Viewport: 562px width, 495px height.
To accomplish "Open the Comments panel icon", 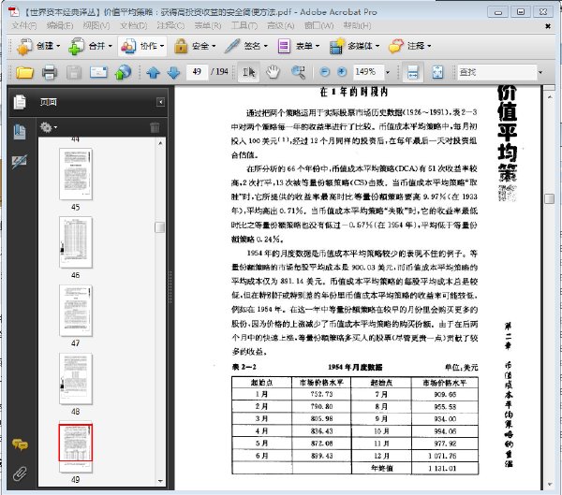I will [20, 444].
